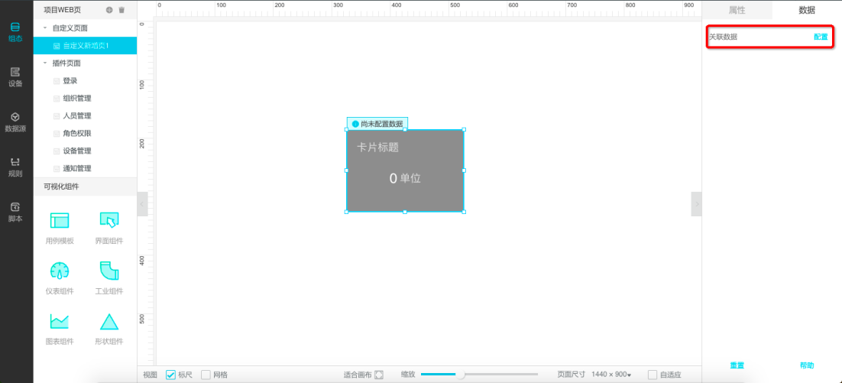The height and width of the screenshot is (383, 842).
Task: Collapse the left panel with arrow handle
Action: (x=142, y=203)
